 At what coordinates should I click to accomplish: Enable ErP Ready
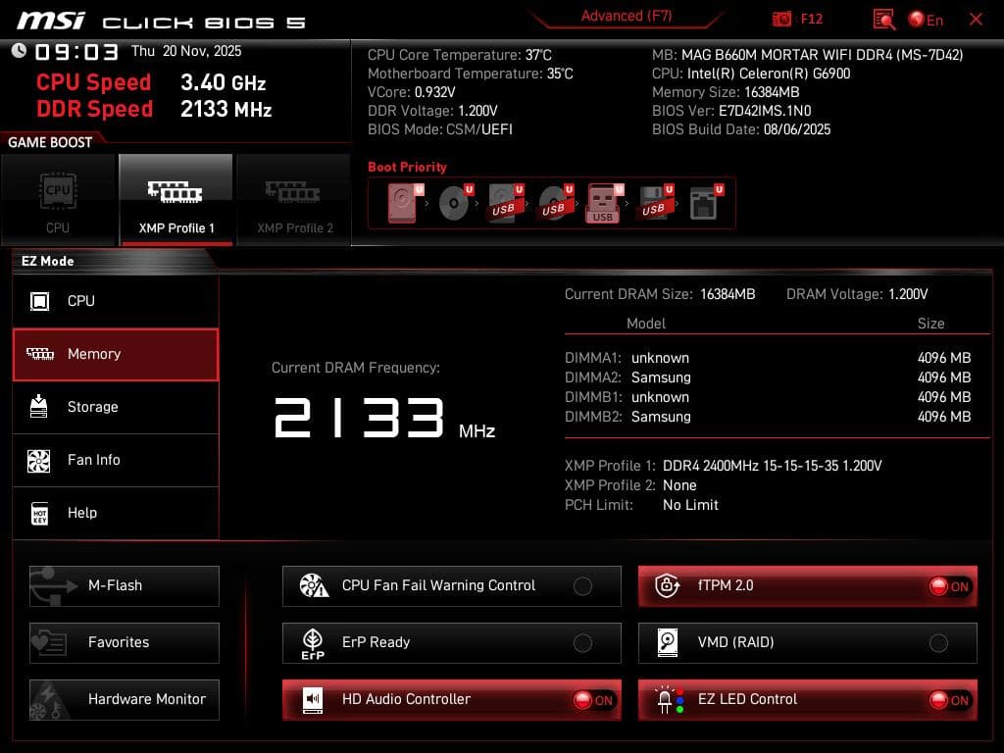(583, 642)
